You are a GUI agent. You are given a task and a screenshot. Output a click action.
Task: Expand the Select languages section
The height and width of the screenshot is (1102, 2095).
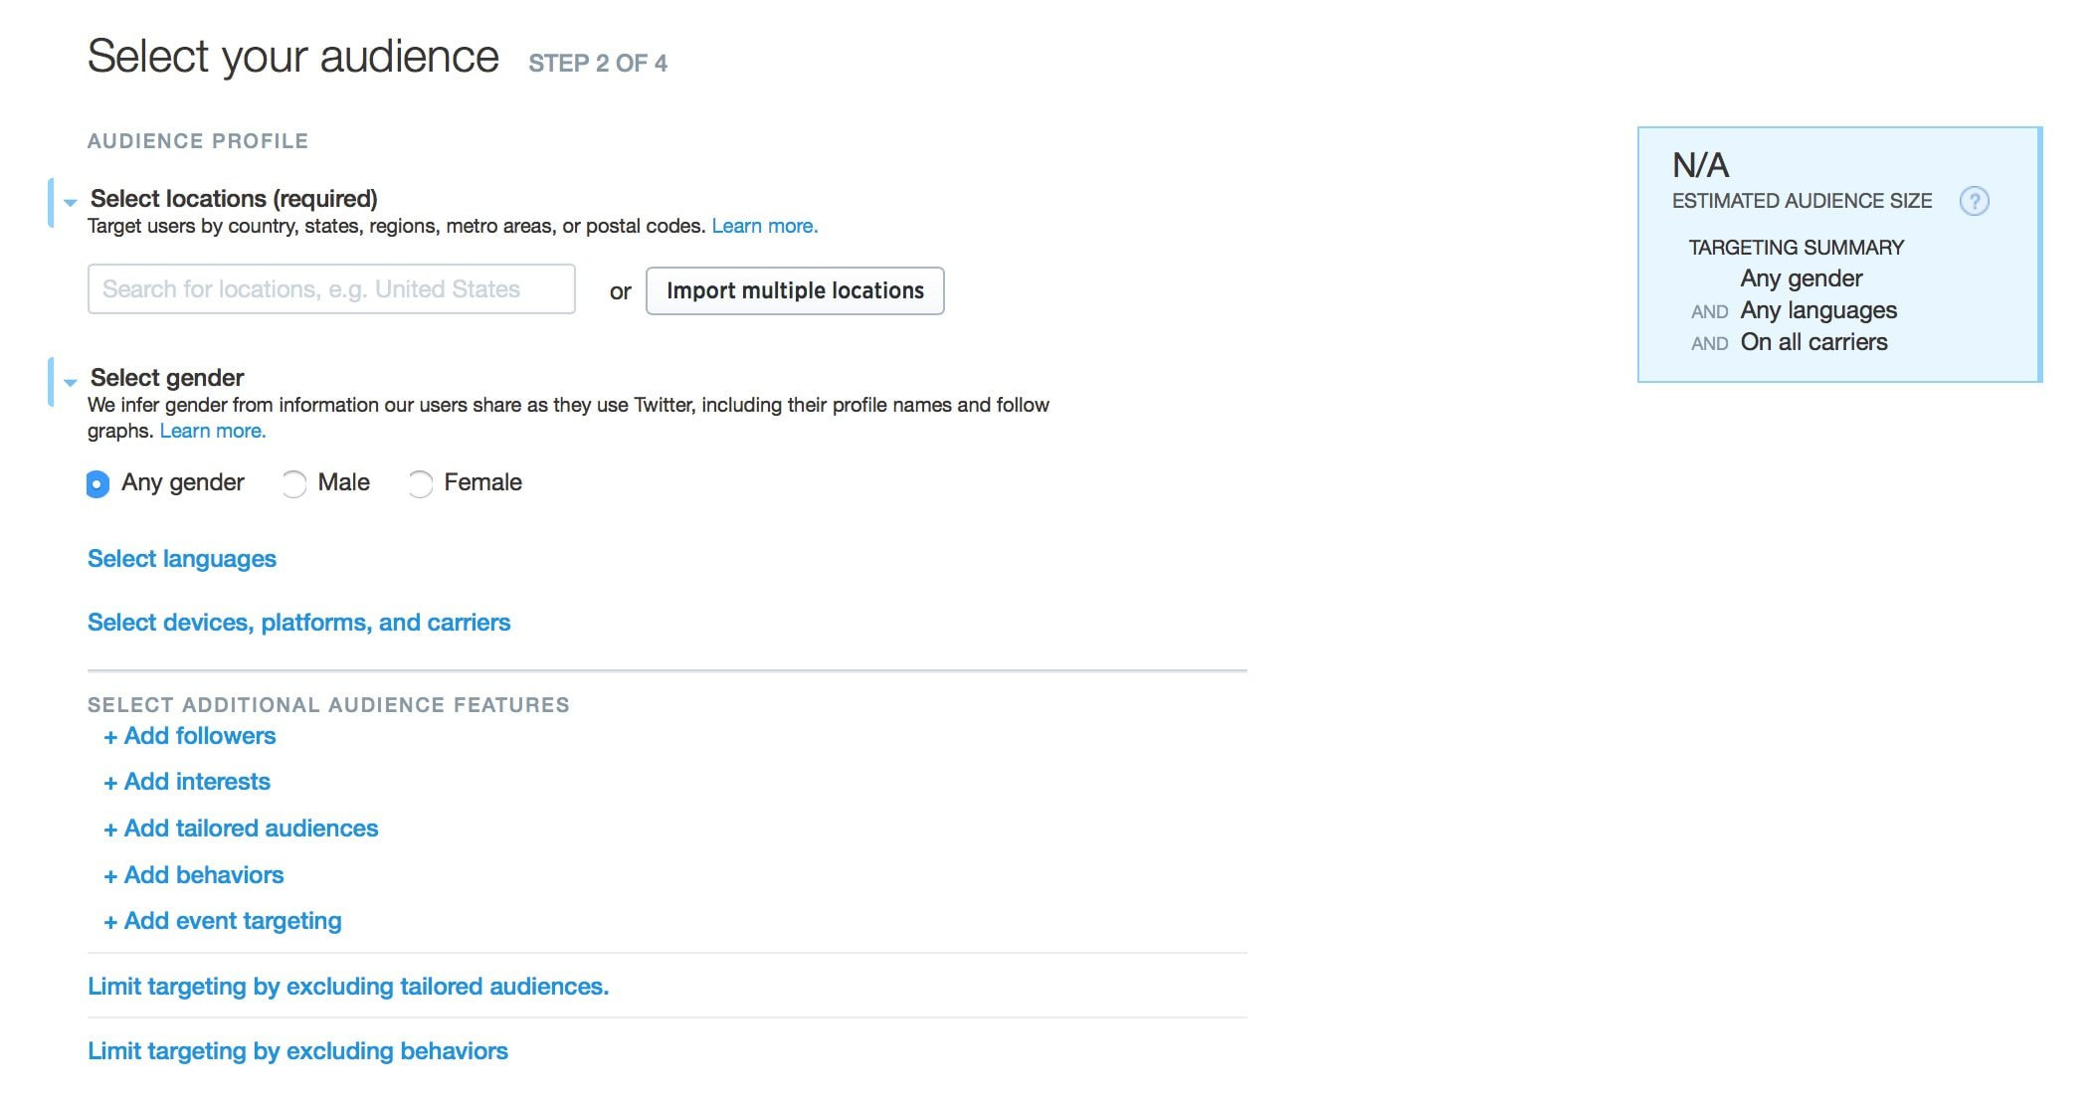click(182, 559)
